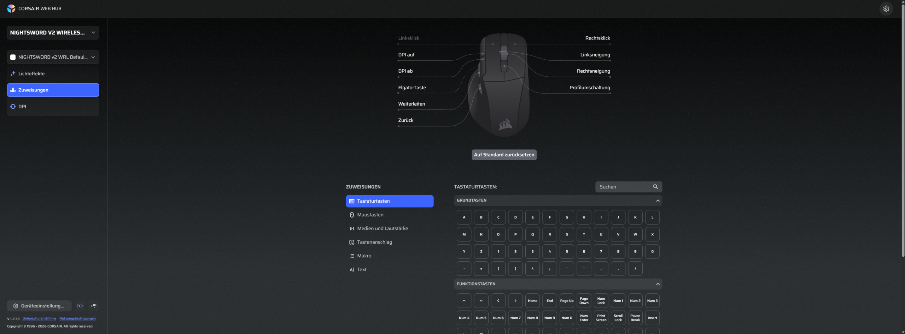Viewport: 905px width, 334px height.
Task: Open the settings gear in top-right corner
Action: (x=886, y=9)
